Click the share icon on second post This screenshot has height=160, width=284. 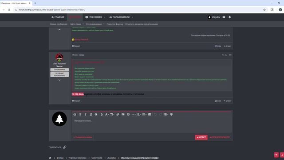tap(223, 55)
